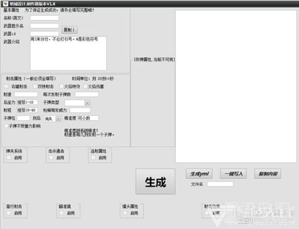Enable 启用 under 射击效果
This screenshot has height=229, width=299.
click(207, 213)
